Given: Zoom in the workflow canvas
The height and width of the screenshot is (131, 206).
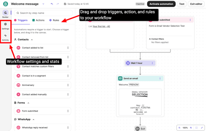Looking at the screenshot, I should tap(191, 128).
